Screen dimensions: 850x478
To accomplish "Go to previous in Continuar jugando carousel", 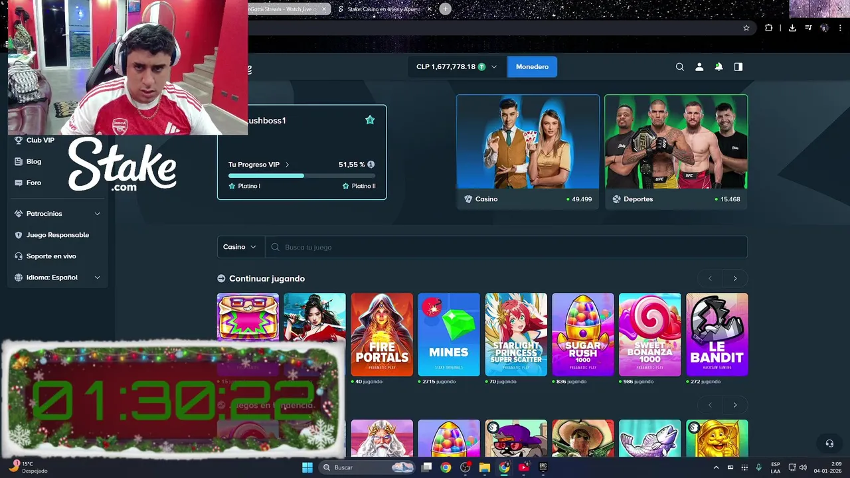I will pyautogui.click(x=711, y=278).
